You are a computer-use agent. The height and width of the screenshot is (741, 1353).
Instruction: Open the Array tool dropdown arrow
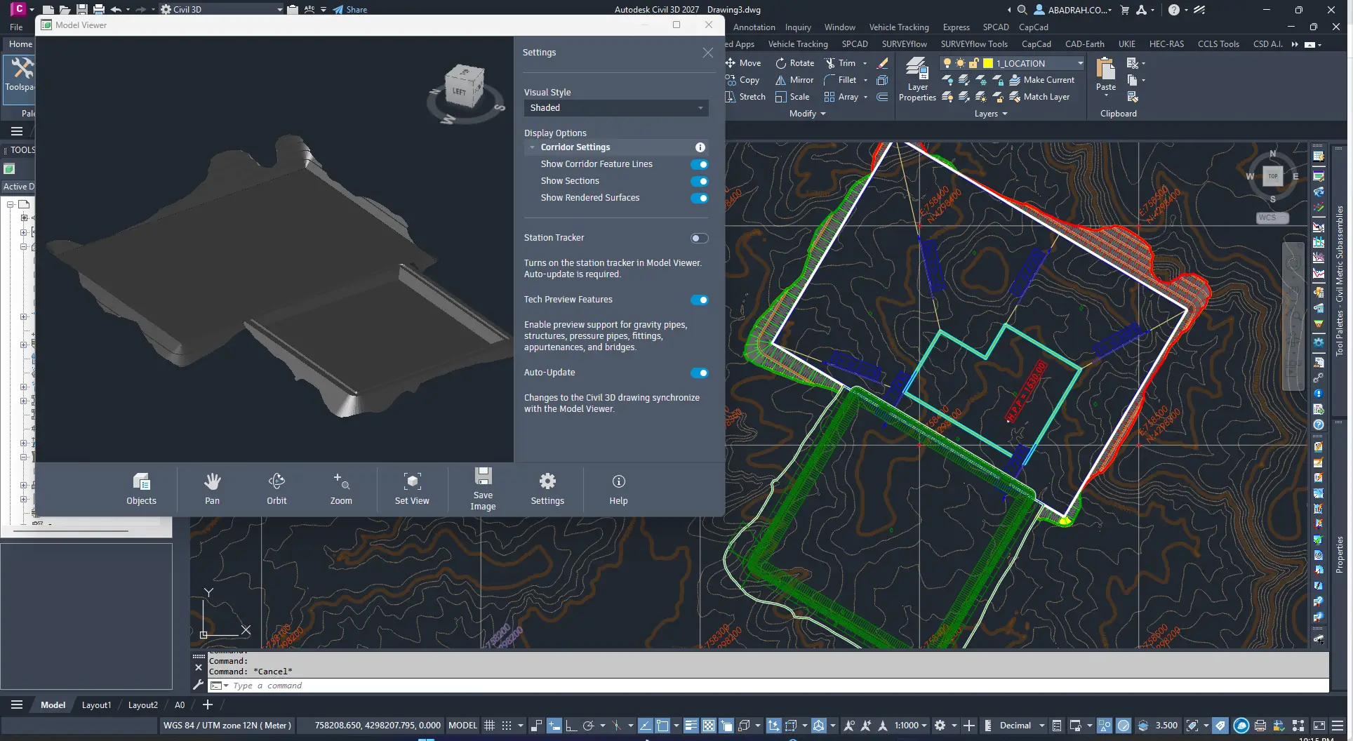[865, 97]
